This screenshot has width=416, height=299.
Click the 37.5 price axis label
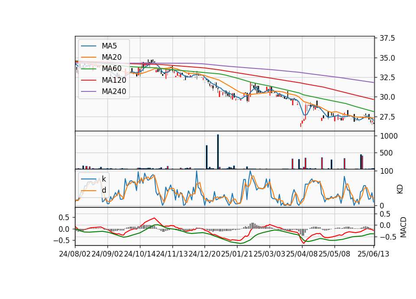(387, 39)
